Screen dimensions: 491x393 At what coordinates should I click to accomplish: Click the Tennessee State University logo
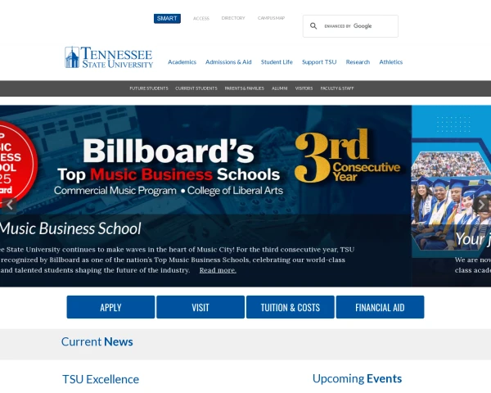click(109, 57)
